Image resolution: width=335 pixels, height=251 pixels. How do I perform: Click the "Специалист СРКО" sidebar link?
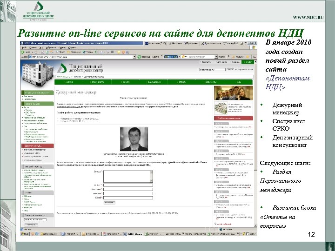(32, 153)
